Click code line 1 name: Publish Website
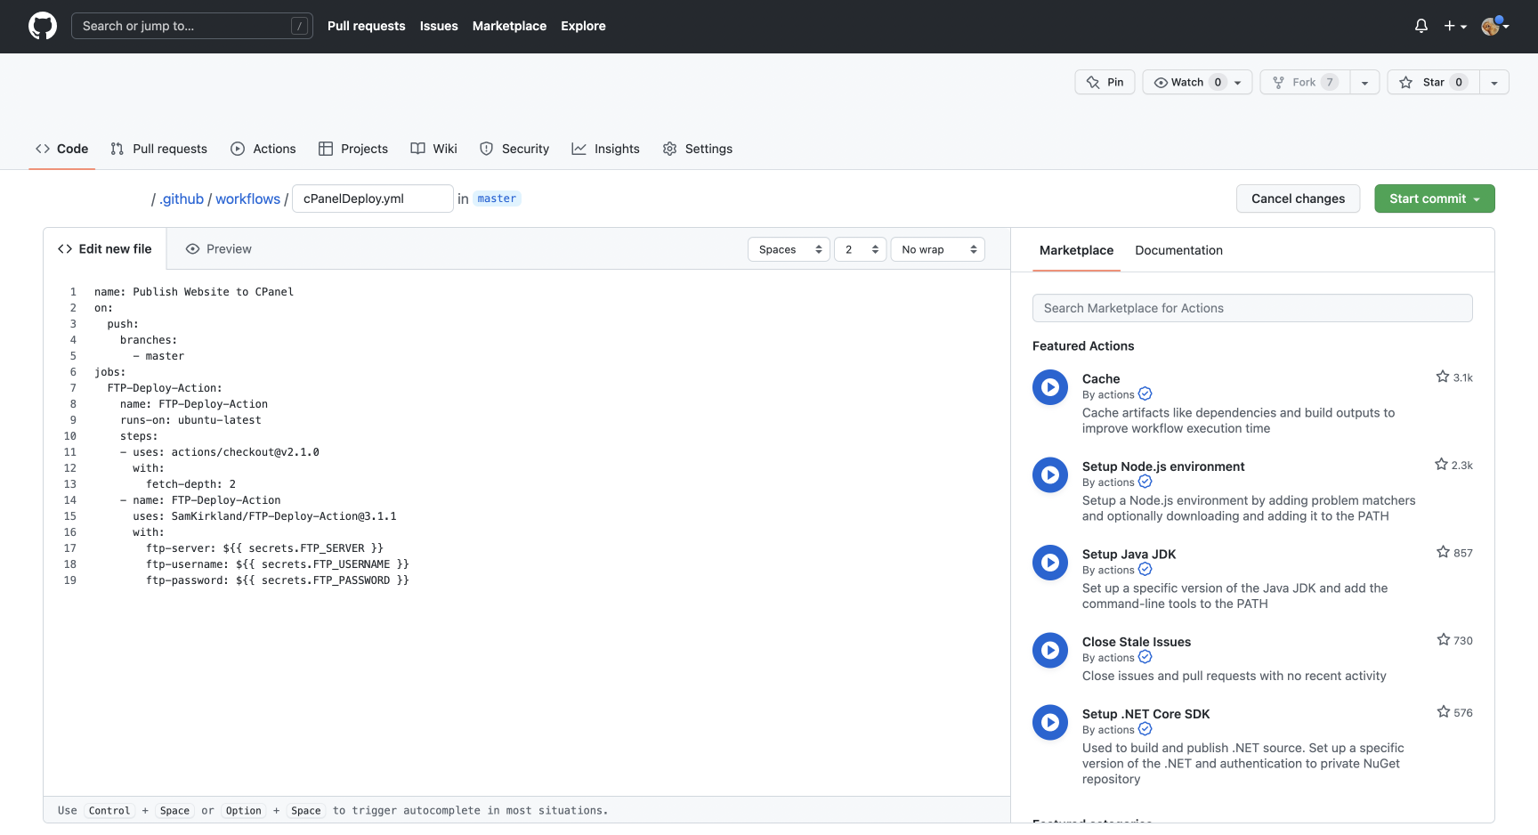This screenshot has width=1538, height=835. pyautogui.click(x=194, y=292)
